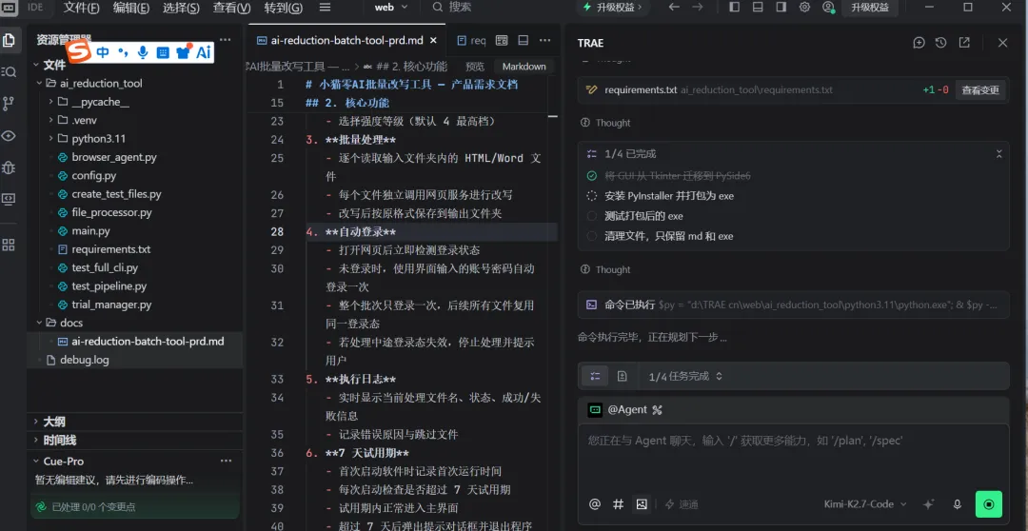1028x531 pixels.
Task: Expand the __pycache__ folder
Action: click(51, 102)
